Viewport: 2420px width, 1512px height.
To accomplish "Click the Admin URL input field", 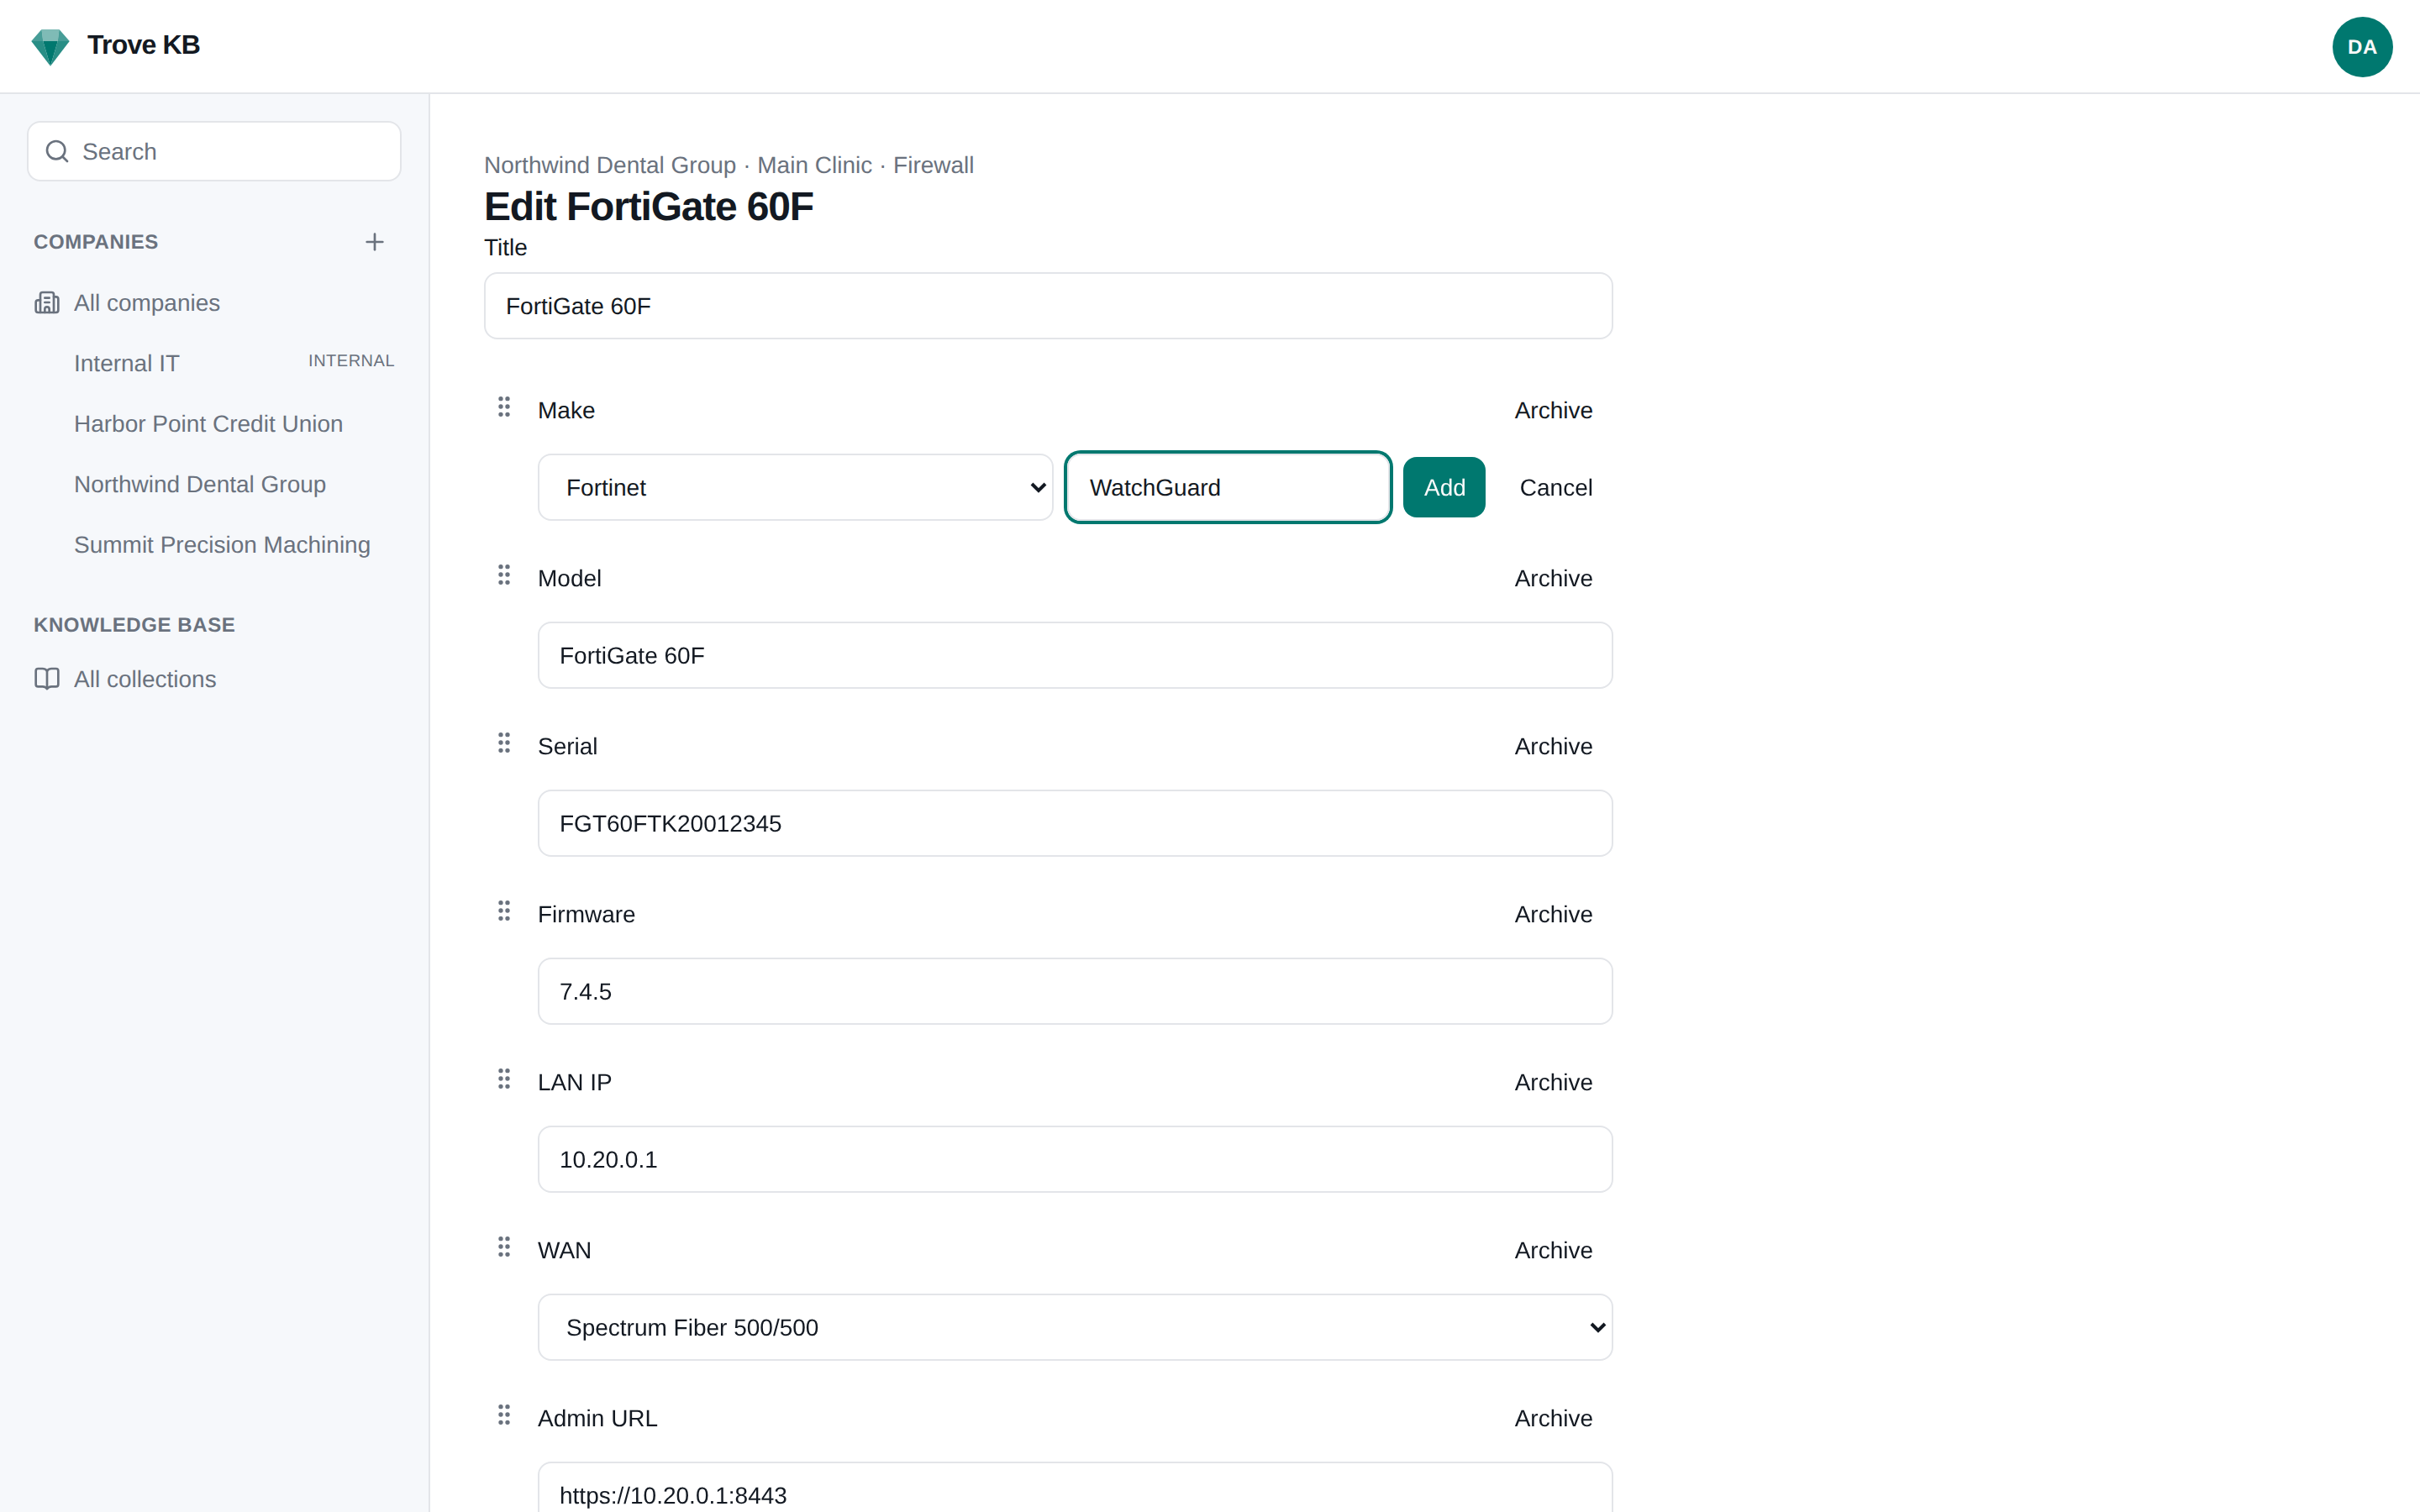I will [x=1075, y=1487].
